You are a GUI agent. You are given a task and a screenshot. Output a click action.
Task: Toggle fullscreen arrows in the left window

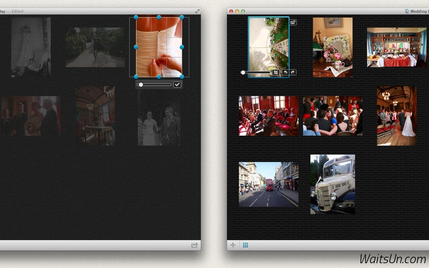click(197, 11)
